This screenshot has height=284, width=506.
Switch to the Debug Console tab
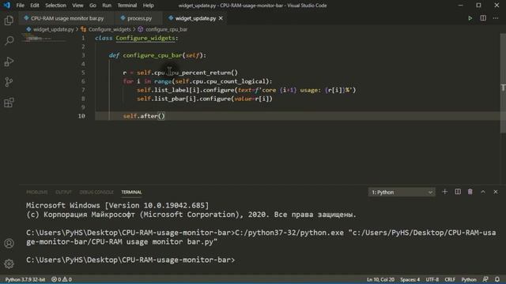pos(96,192)
